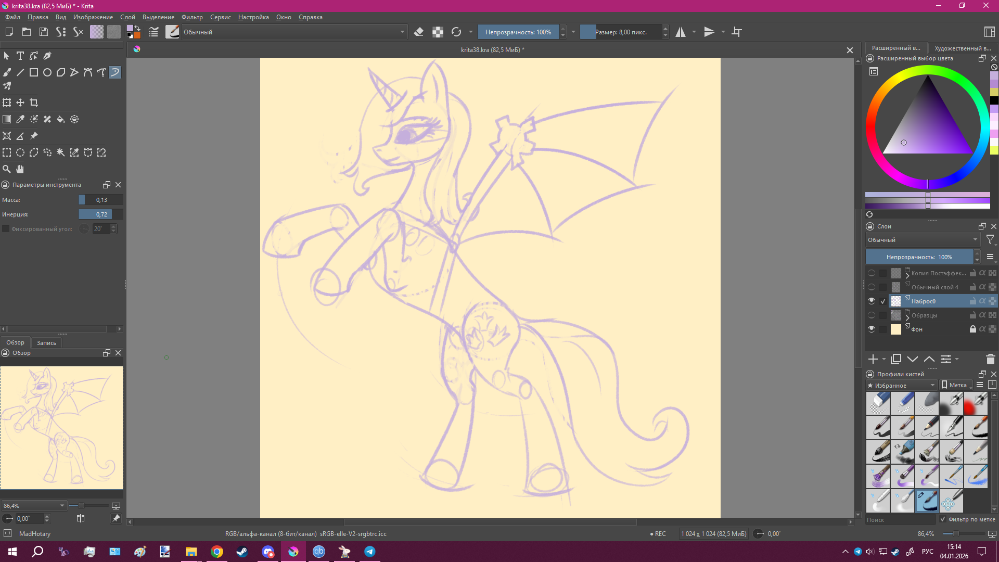Select the Fill bucket tool
The image size is (999, 562).
(61, 119)
